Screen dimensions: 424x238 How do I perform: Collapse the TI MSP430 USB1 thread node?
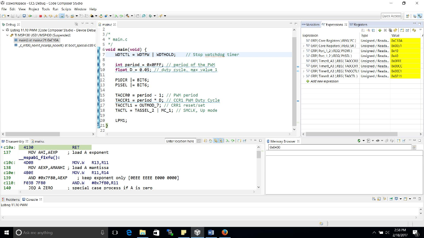click(7, 36)
